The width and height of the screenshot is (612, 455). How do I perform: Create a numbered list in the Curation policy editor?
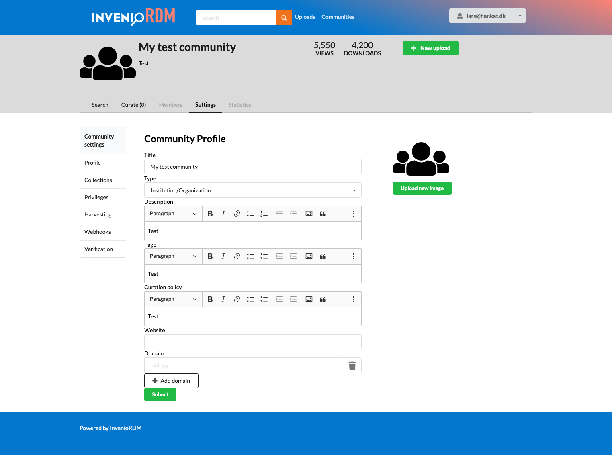point(264,299)
